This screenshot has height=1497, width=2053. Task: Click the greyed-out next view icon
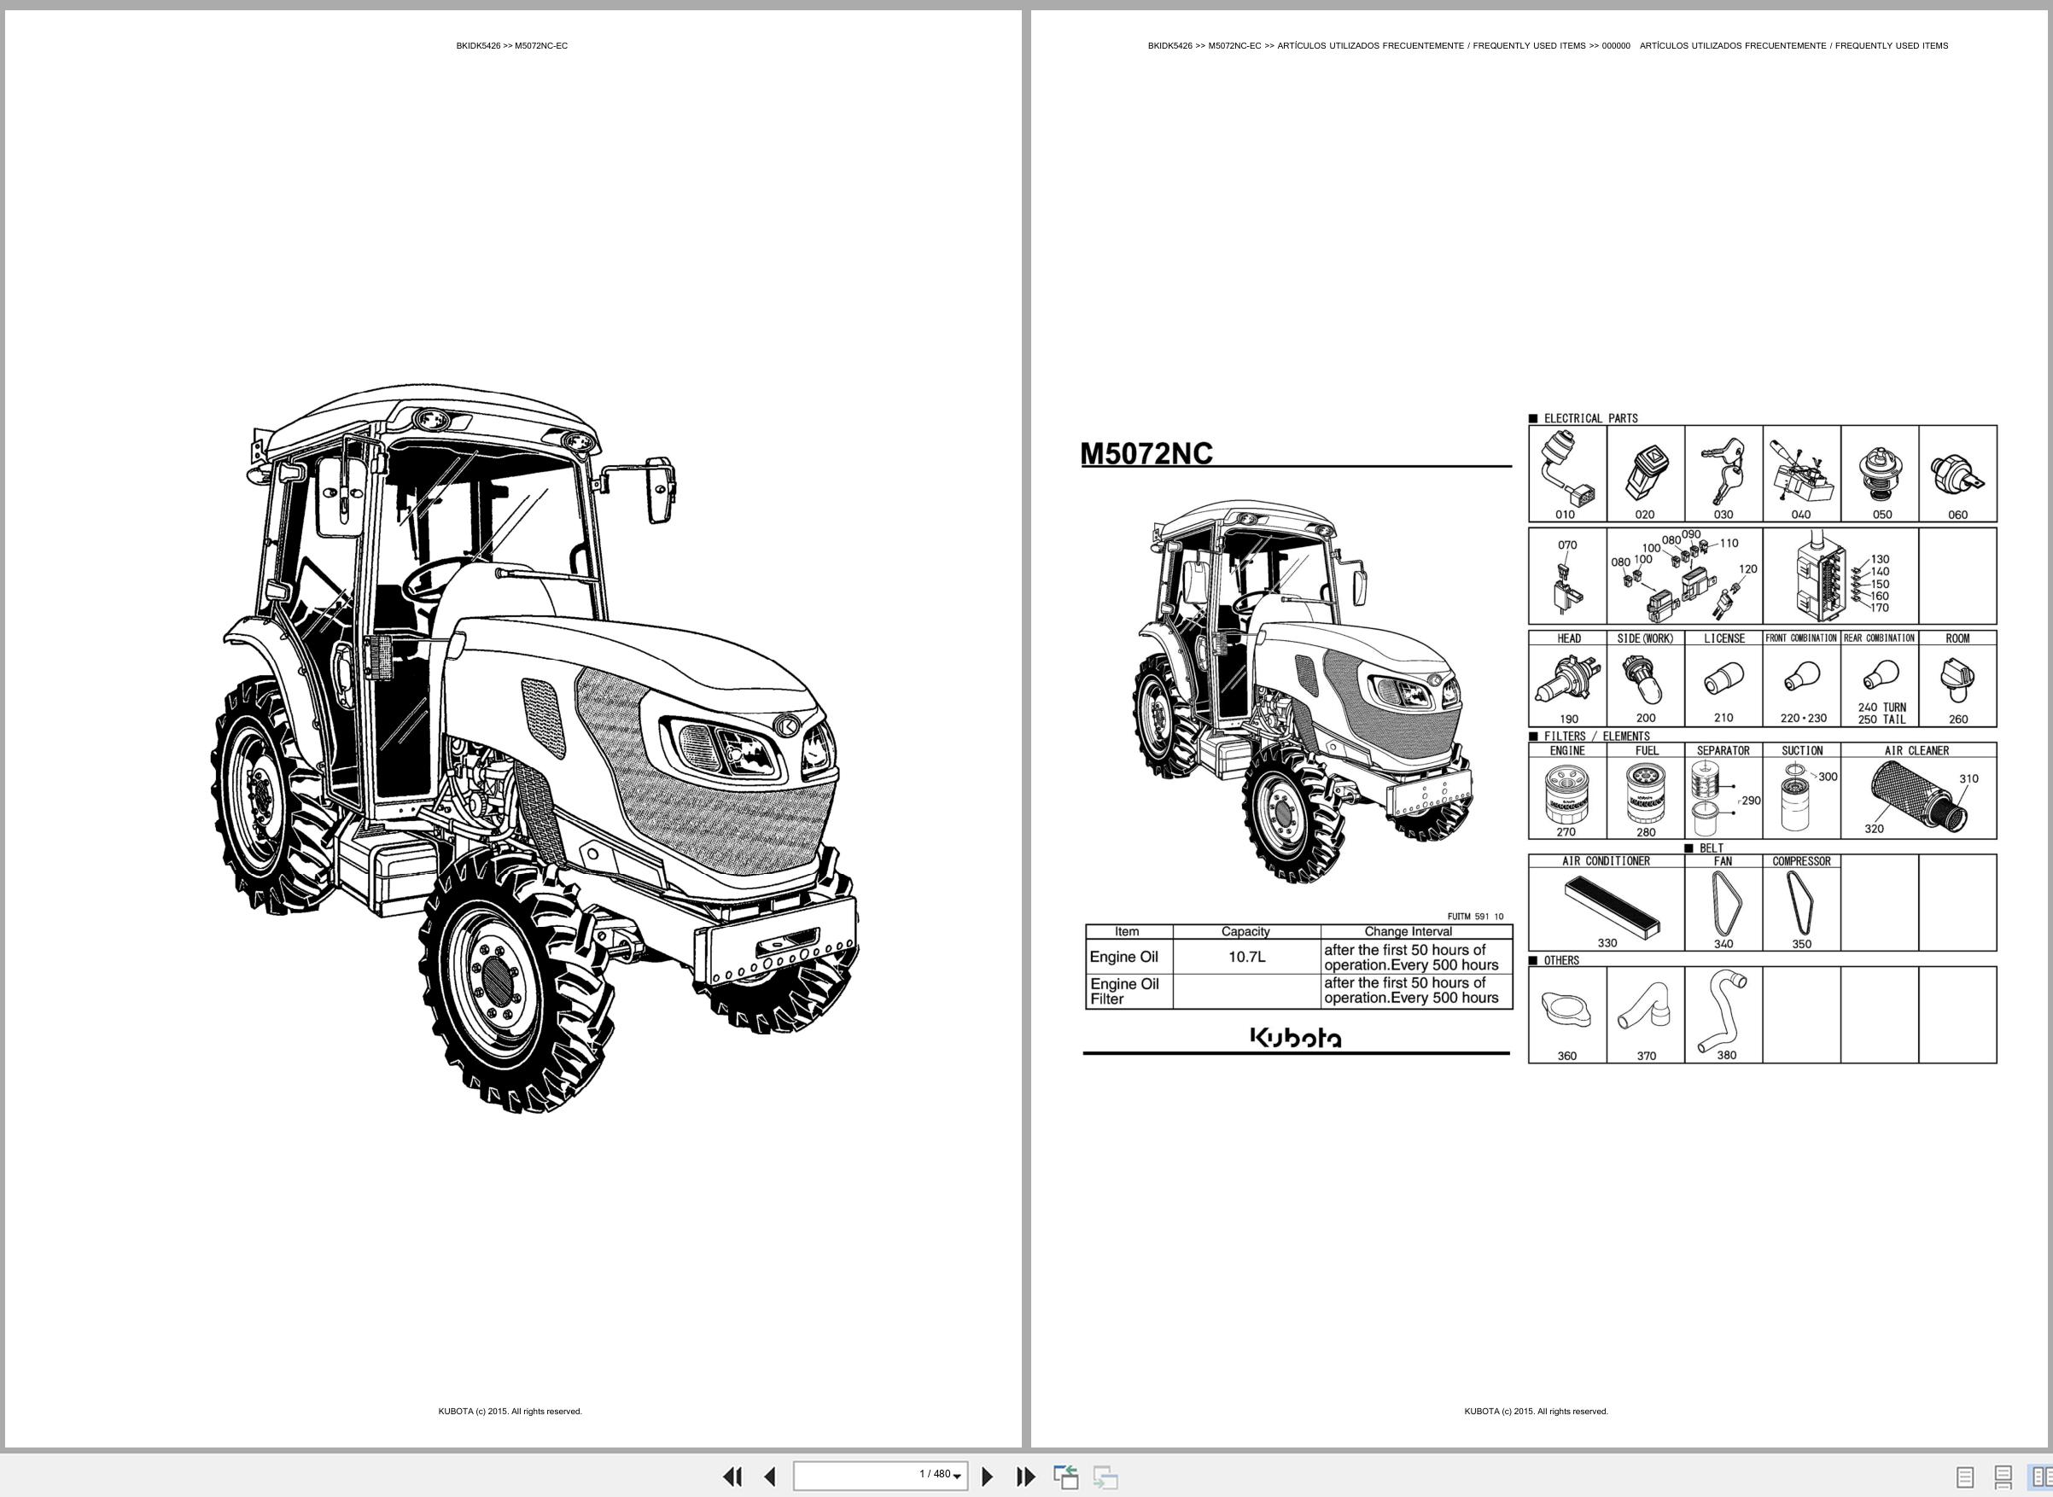tap(1105, 1477)
